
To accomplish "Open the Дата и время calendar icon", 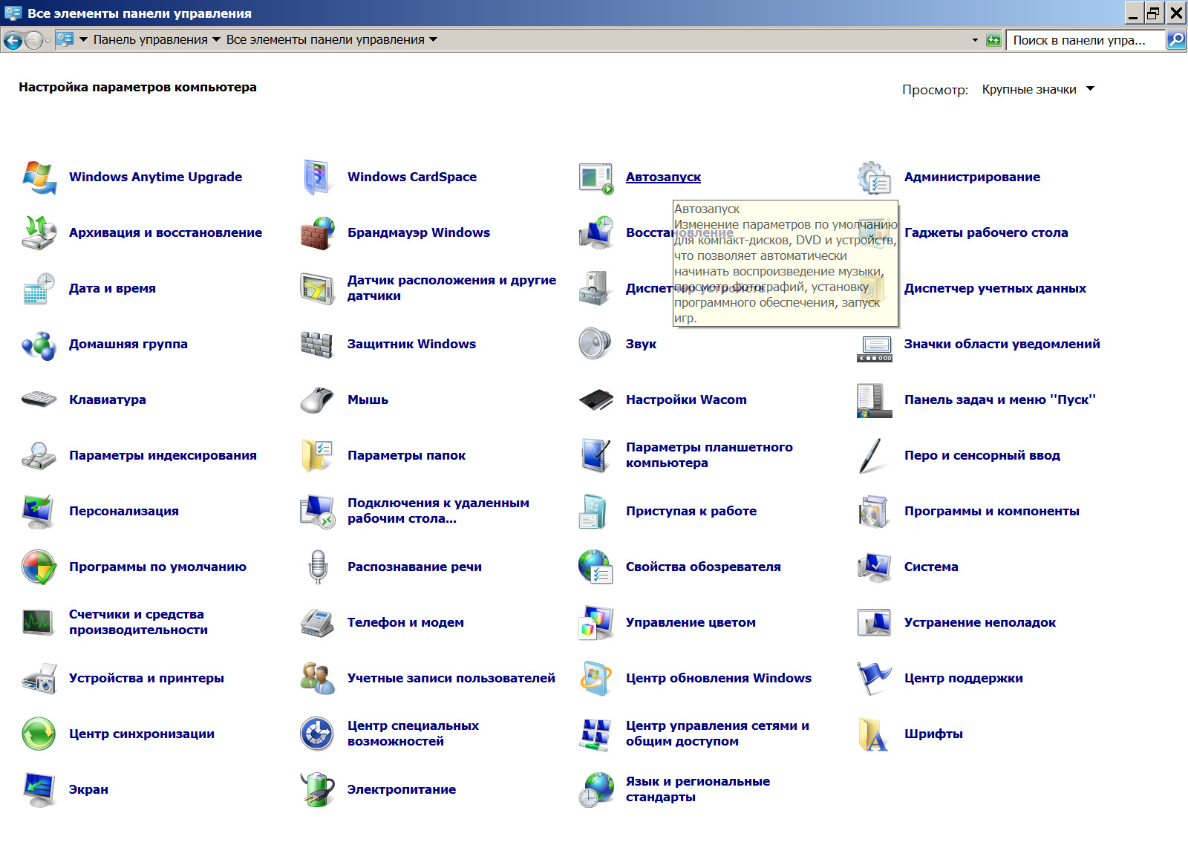I will [39, 289].
